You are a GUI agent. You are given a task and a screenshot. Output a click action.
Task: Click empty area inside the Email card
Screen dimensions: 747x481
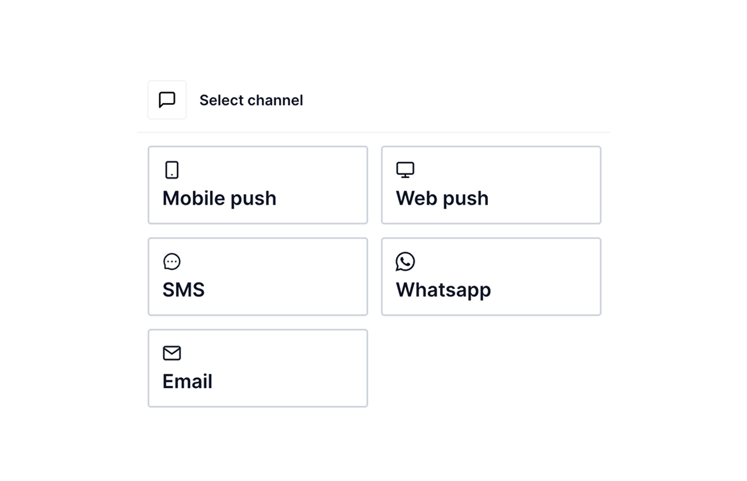(295, 368)
